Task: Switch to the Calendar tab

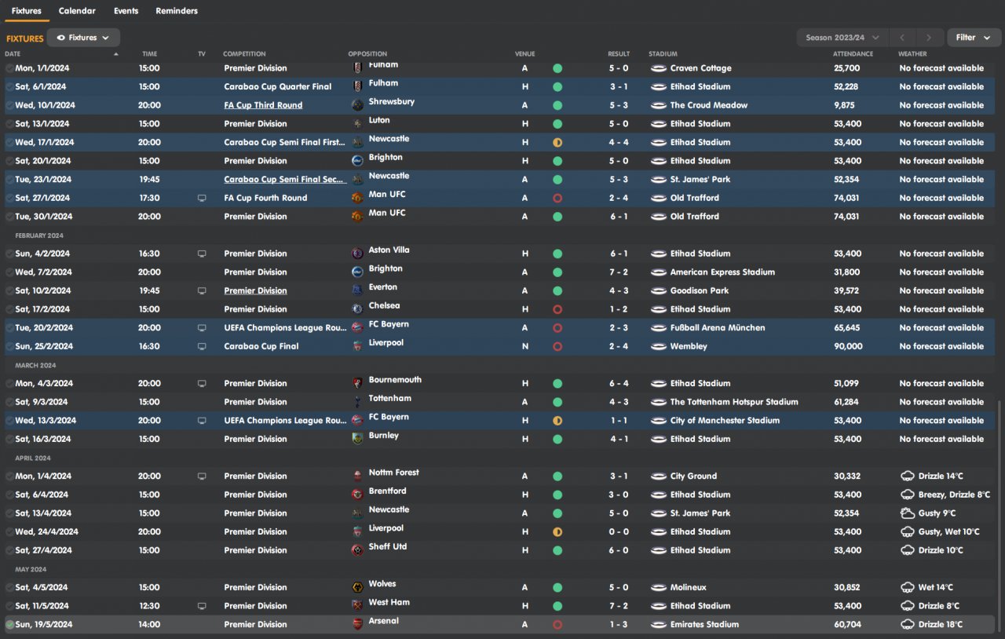Action: (77, 11)
